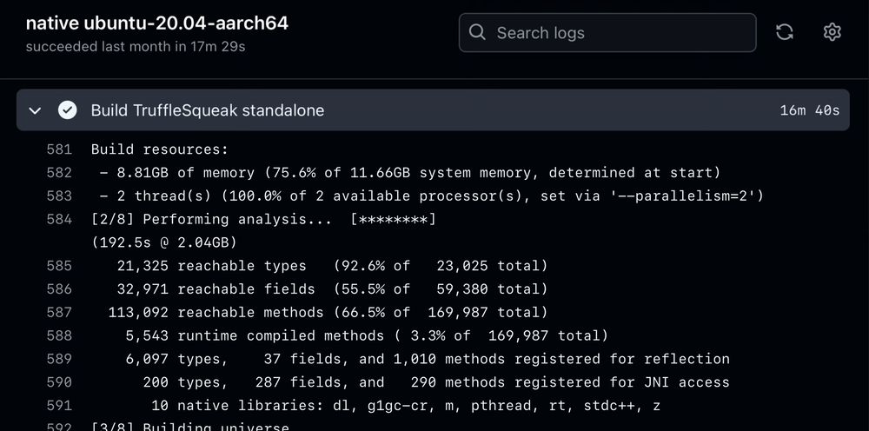The width and height of the screenshot is (869, 431).
Task: Select log line number 589
Action: (x=59, y=359)
